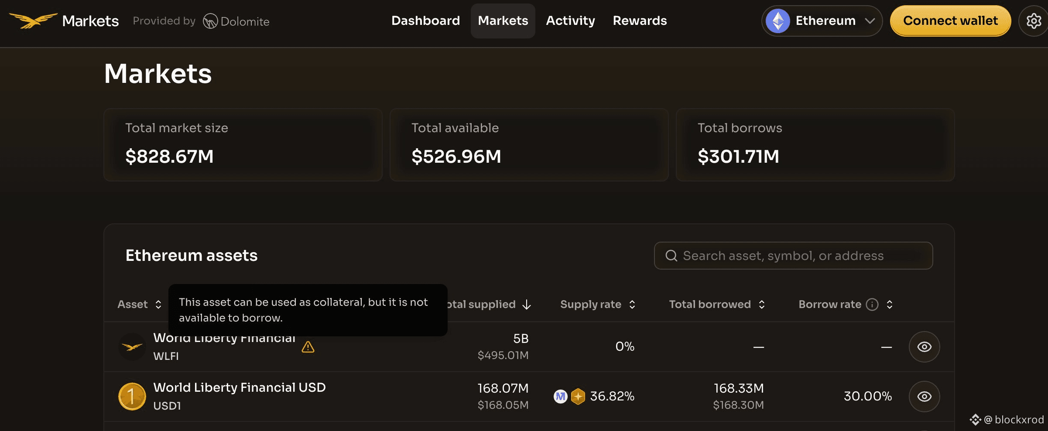
Task: Click the magnifier icon in the search box
Action: click(671, 256)
